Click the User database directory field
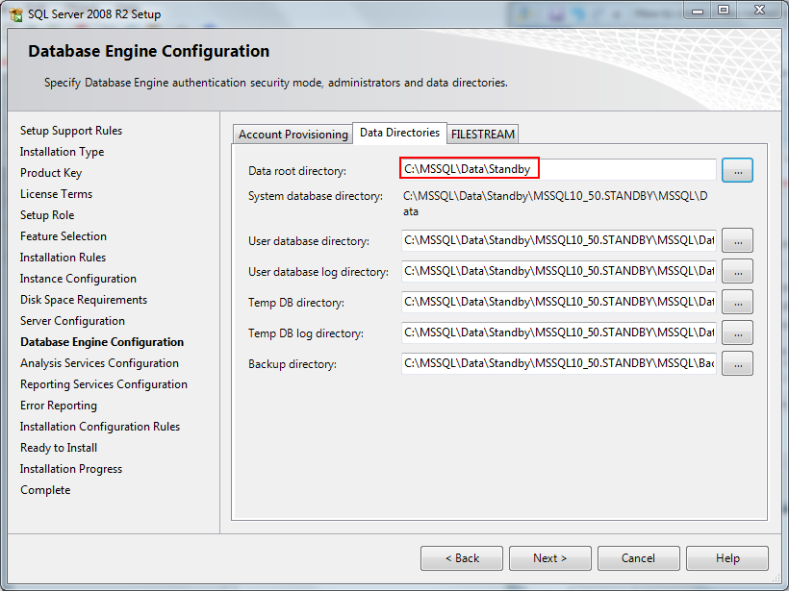This screenshot has width=789, height=591. (x=558, y=240)
